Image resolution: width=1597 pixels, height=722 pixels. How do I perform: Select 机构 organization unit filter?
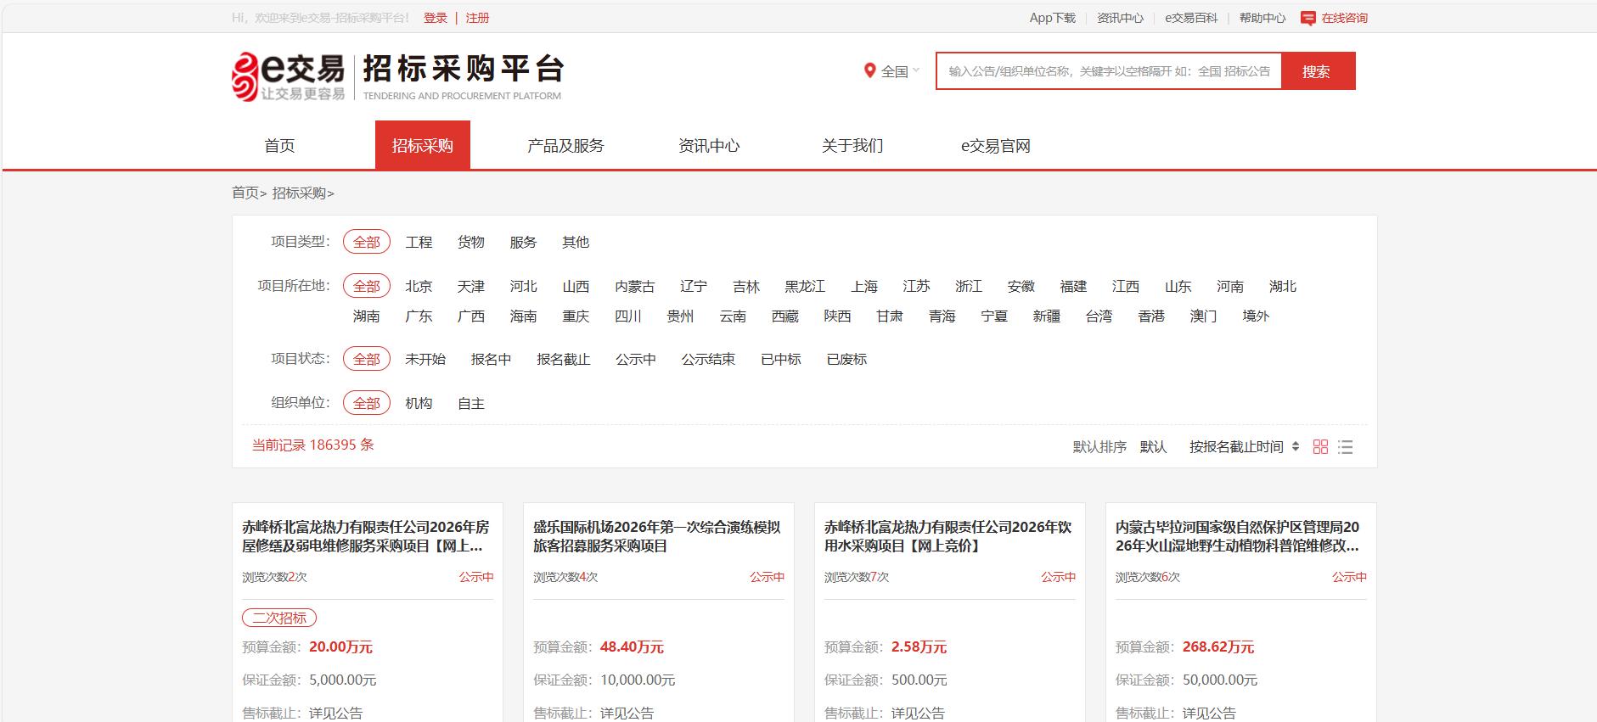(x=419, y=404)
